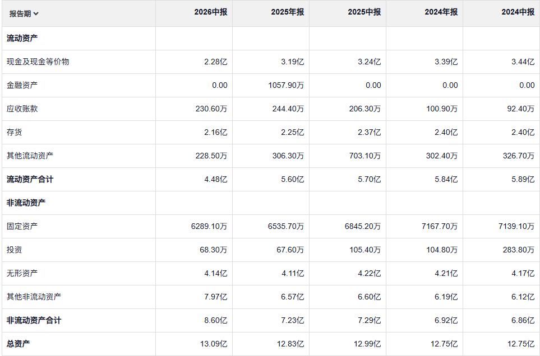Screen dimensions: 540x356
Task: Click the 2024中报 column header
Action: point(518,12)
